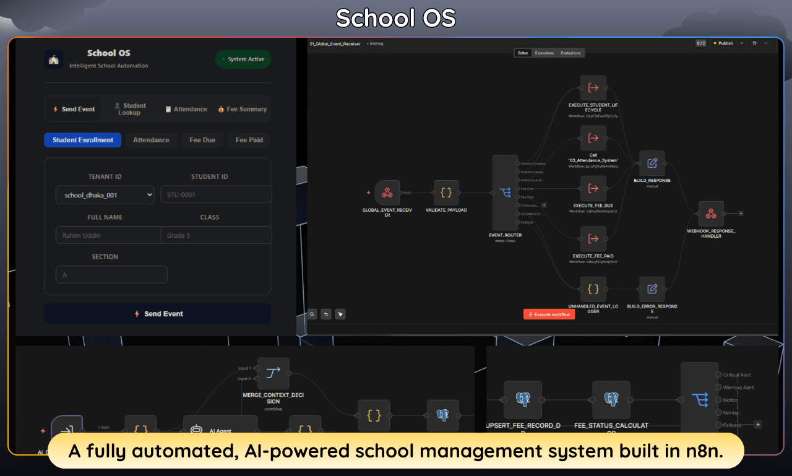Click the + Add tag link

(x=374, y=43)
